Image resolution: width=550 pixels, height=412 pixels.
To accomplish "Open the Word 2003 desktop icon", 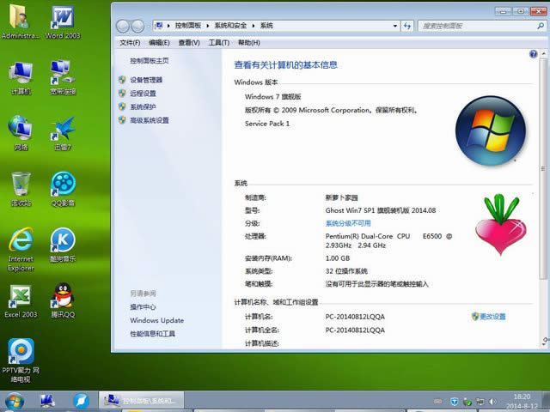I will (63, 21).
